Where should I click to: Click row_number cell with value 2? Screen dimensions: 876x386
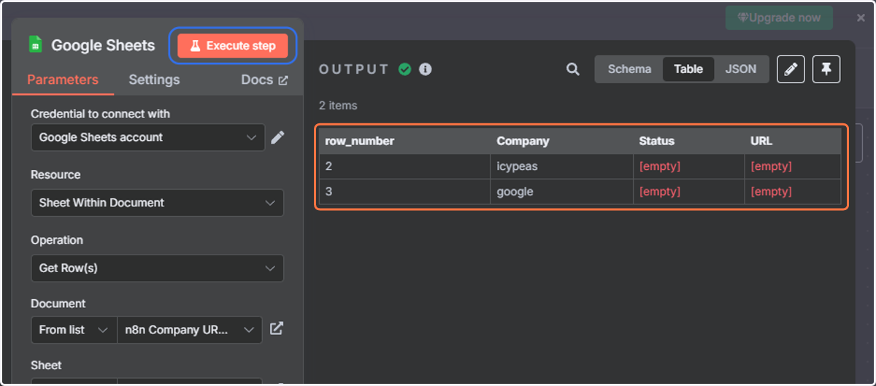click(x=404, y=166)
